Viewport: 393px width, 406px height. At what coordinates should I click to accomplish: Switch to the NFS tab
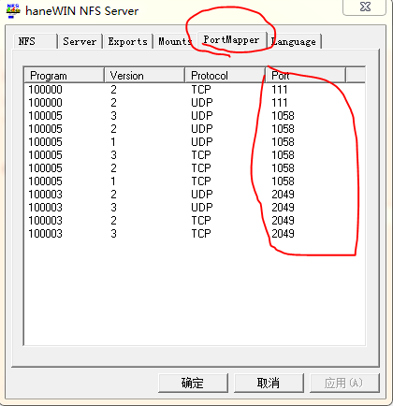click(35, 41)
